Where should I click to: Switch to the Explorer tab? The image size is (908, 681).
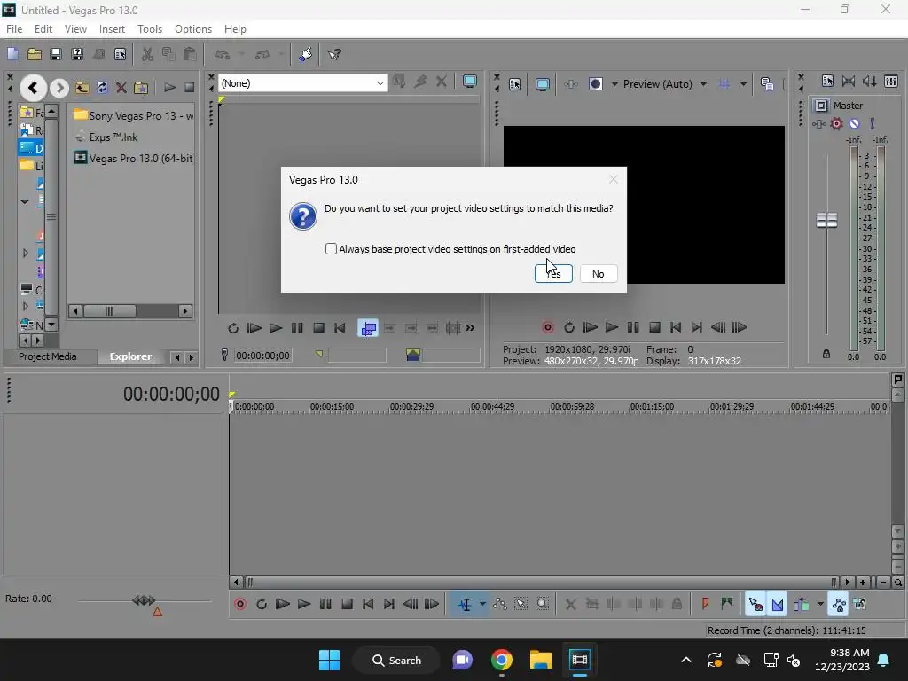131,356
